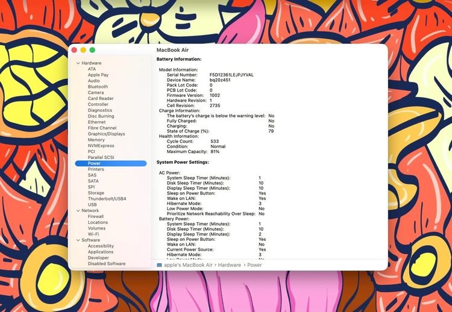Open Thunderbolt/USB4 details

click(107, 199)
